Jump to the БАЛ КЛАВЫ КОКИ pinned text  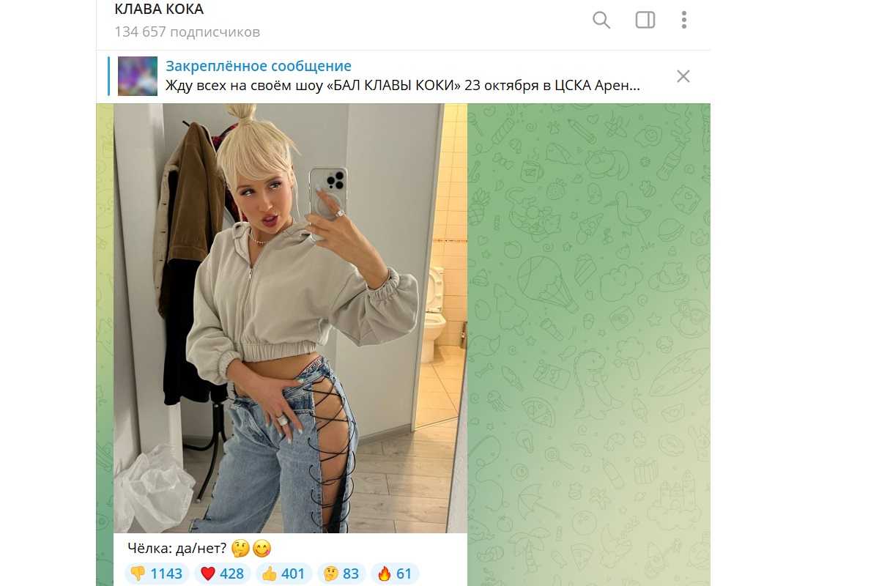(403, 86)
